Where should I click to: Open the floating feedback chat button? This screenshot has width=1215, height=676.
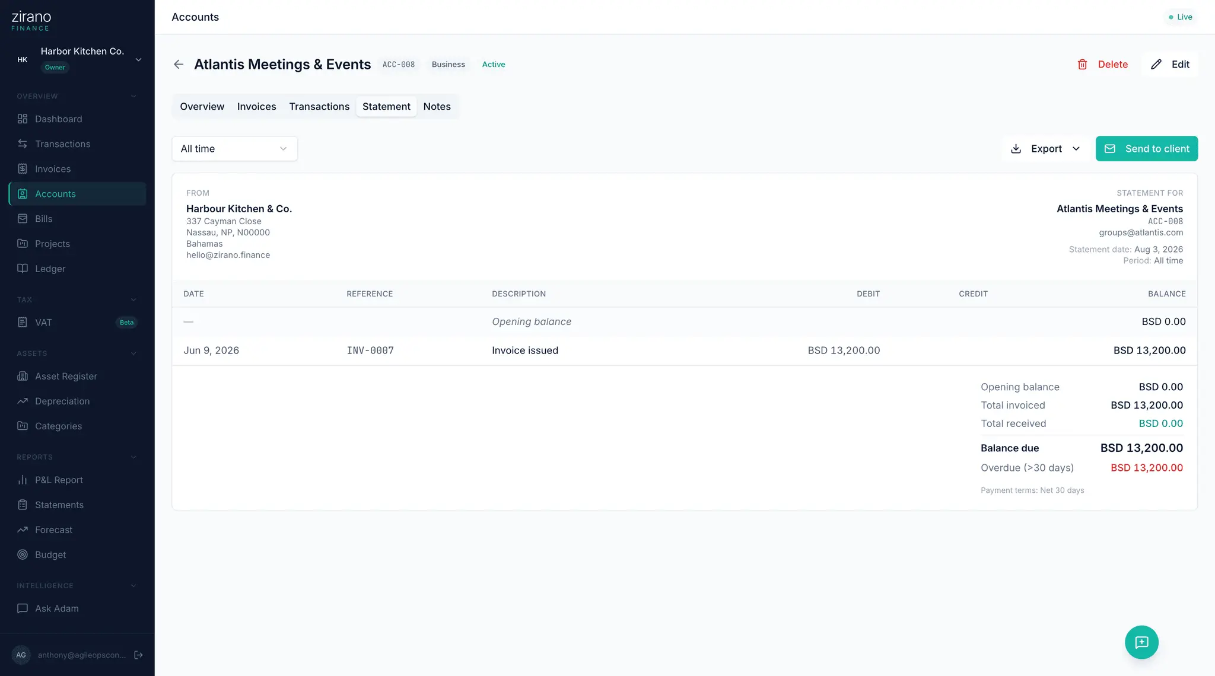point(1141,642)
